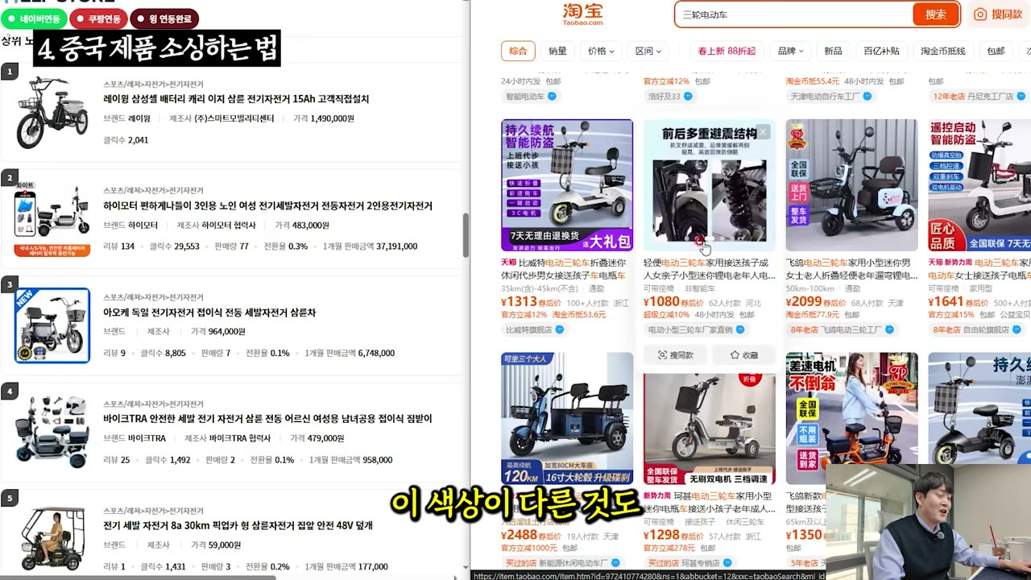Open the 飞鸽电动三轮工厂 shop link
1031x580 pixels.
tap(843, 329)
